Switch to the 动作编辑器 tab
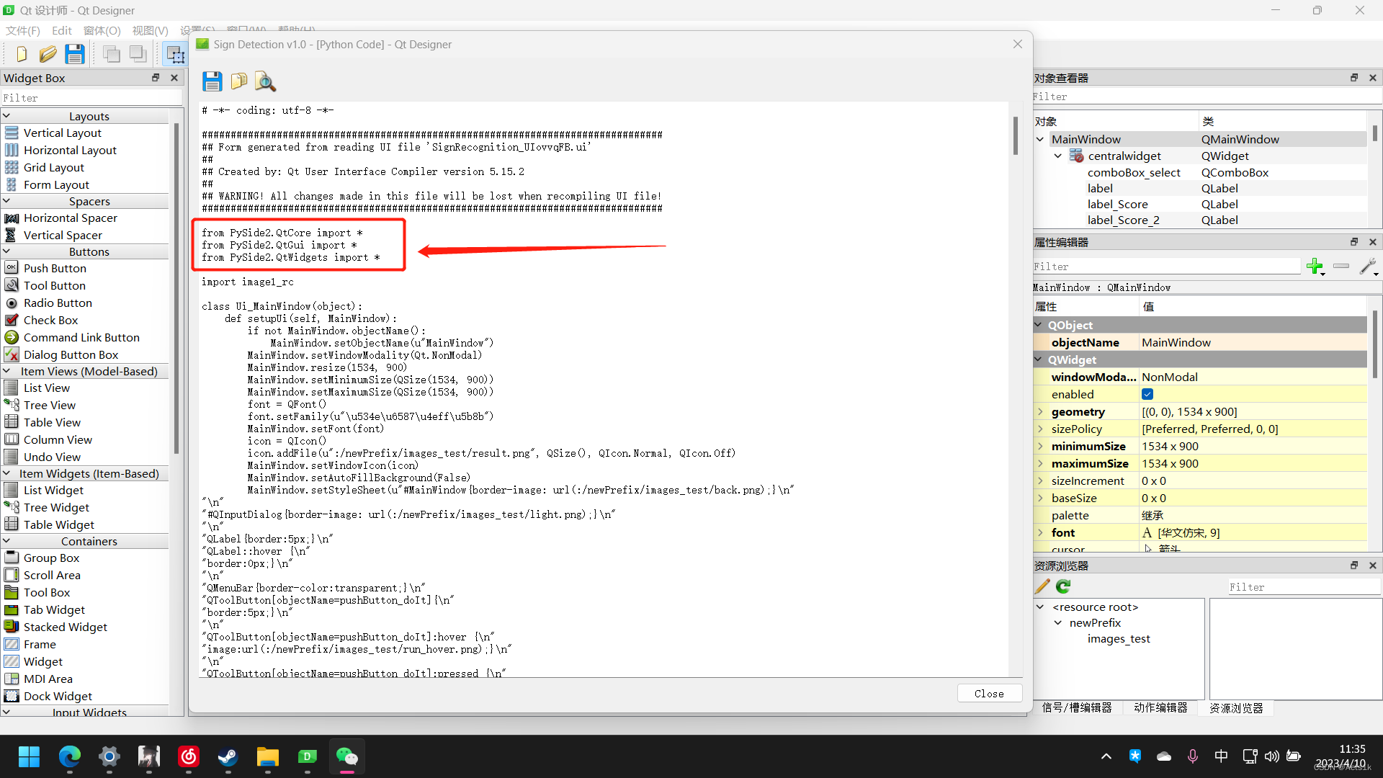This screenshot has height=778, width=1383. point(1160,707)
